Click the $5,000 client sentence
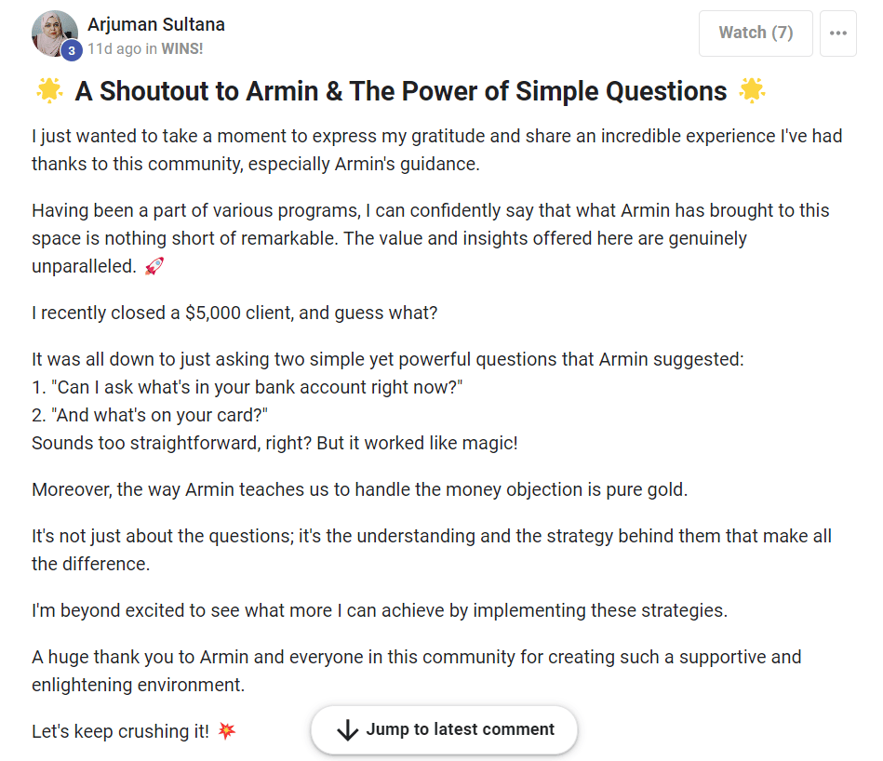Viewport: 883px width, 761px height. click(234, 313)
